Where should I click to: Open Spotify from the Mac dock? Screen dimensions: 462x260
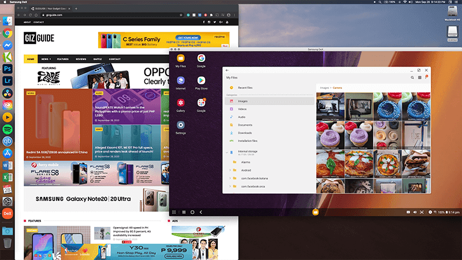click(x=8, y=129)
